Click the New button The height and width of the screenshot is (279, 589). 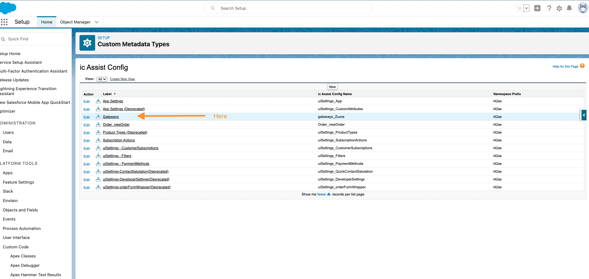[332, 87]
